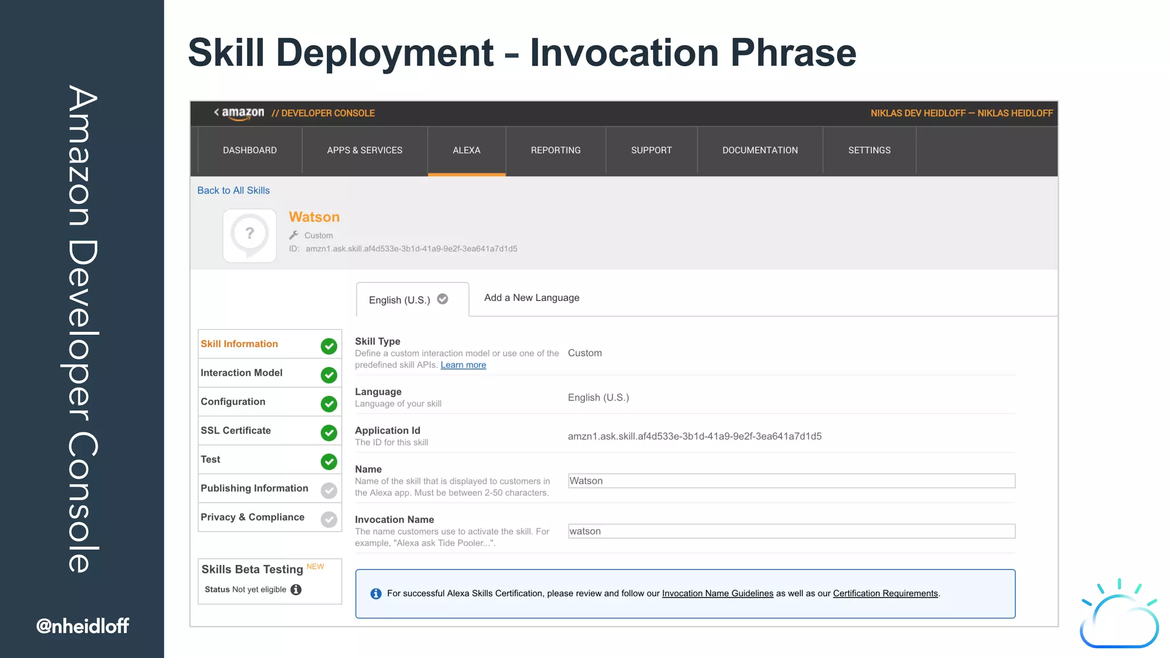This screenshot has height=658, width=1170.
Task: Open the Invocation Name Guidelines link
Action: (717, 593)
